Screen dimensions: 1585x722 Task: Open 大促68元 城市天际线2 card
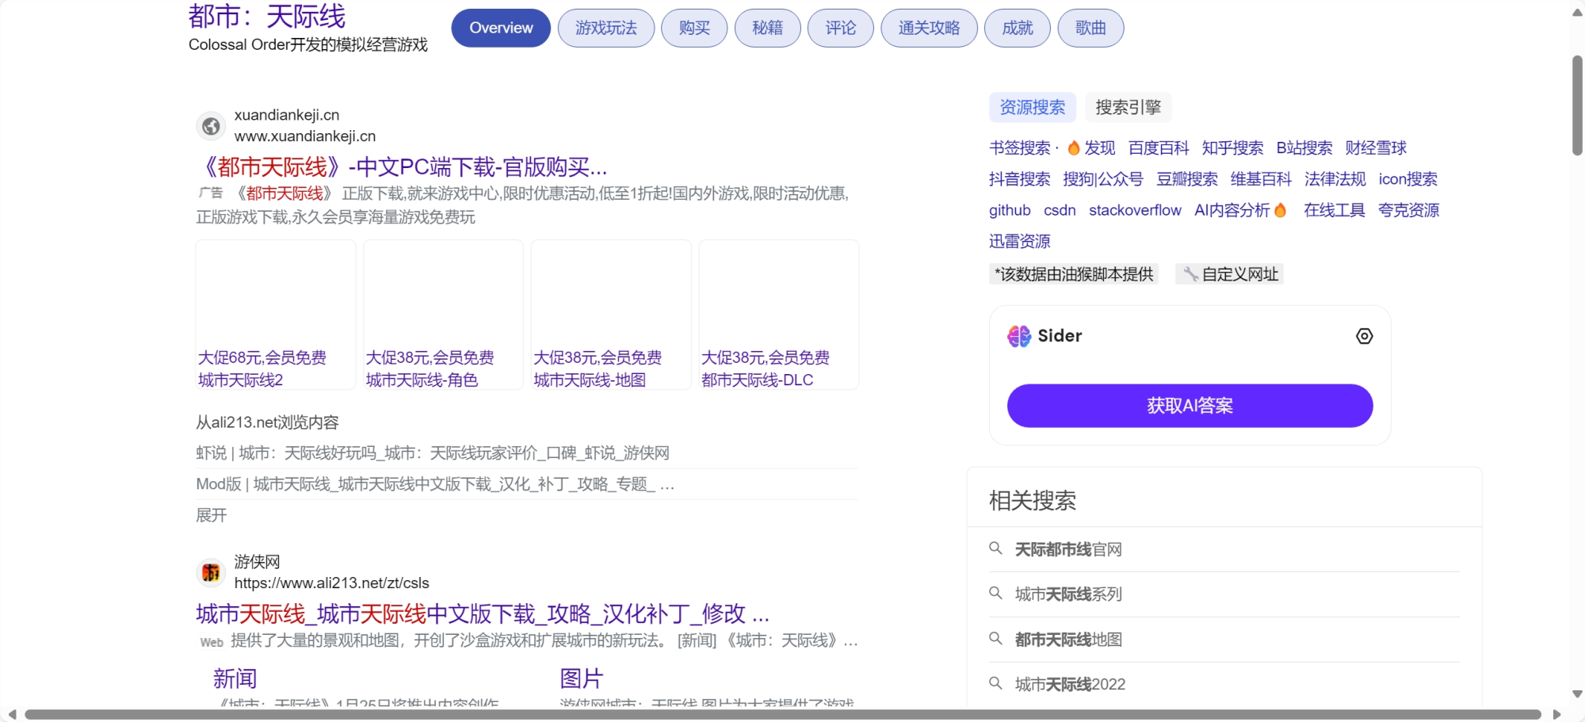point(276,315)
